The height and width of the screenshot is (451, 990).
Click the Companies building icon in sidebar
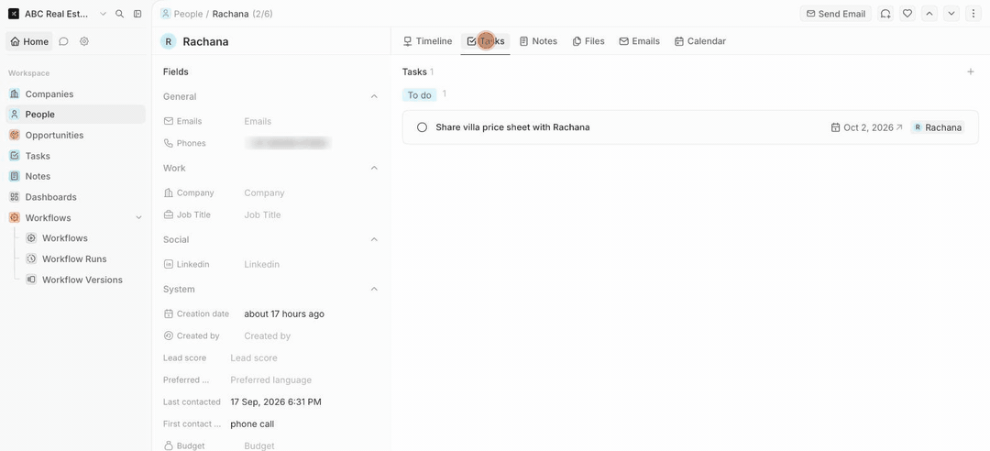(x=15, y=93)
